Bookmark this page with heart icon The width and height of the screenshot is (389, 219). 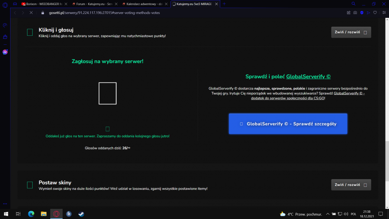pyautogui.click(x=375, y=13)
